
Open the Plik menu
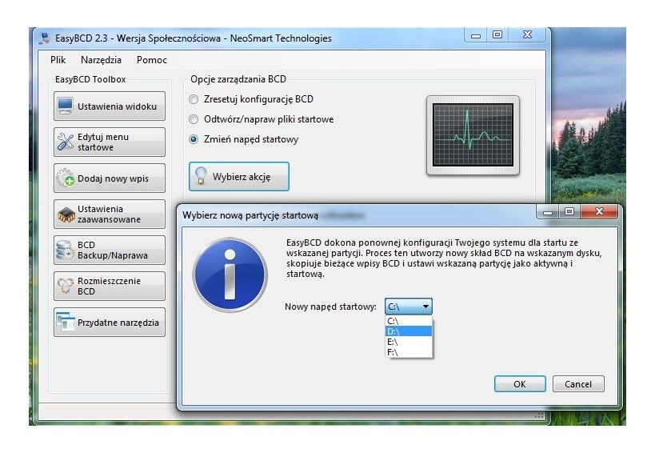[x=58, y=60]
